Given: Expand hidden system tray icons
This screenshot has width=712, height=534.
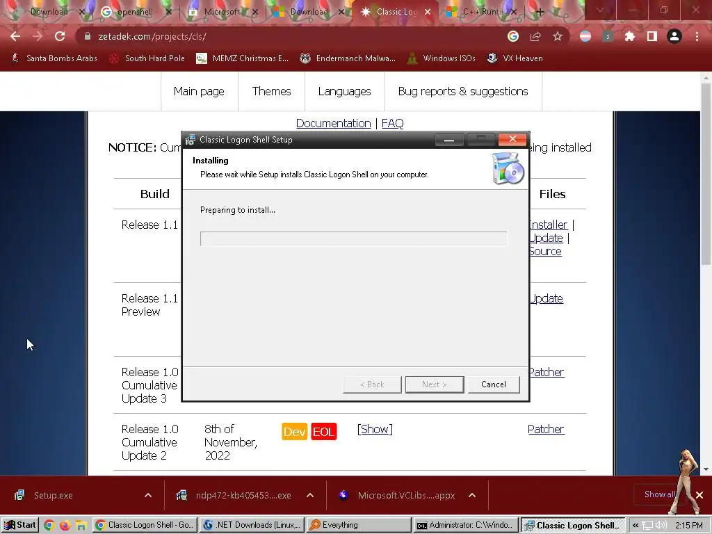Looking at the screenshot, I should point(636,526).
